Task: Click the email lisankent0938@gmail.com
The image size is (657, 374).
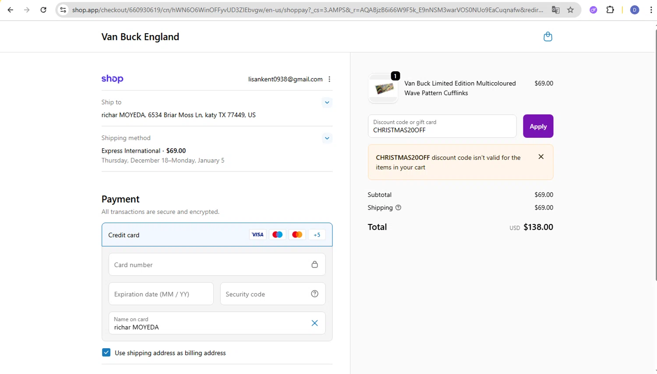Action: 285,79
